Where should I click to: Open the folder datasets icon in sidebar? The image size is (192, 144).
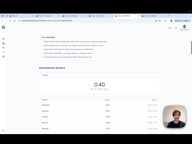(3, 48)
